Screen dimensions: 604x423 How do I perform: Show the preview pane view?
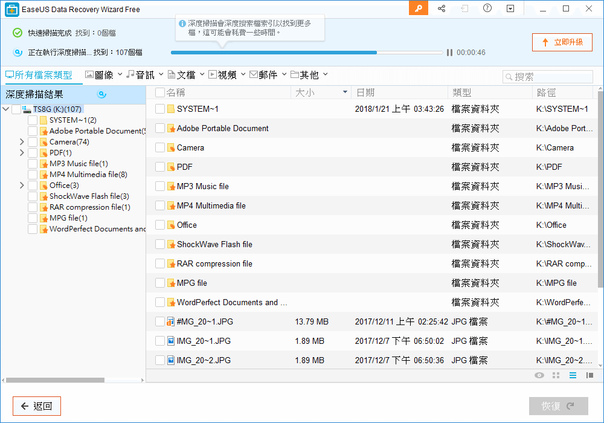tap(590, 376)
